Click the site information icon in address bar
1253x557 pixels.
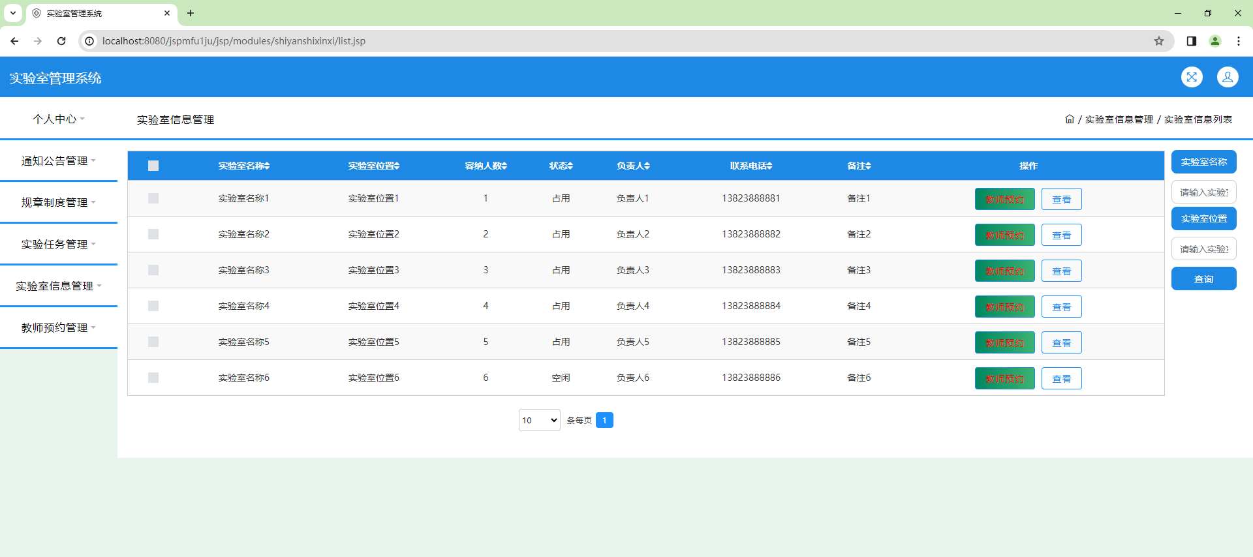click(90, 41)
